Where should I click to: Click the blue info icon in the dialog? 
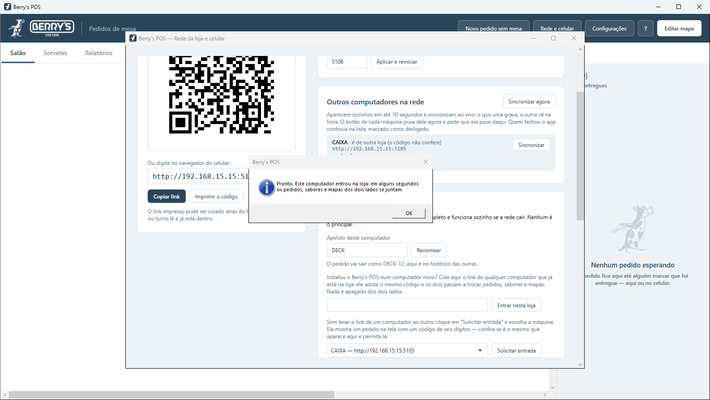[x=266, y=188]
